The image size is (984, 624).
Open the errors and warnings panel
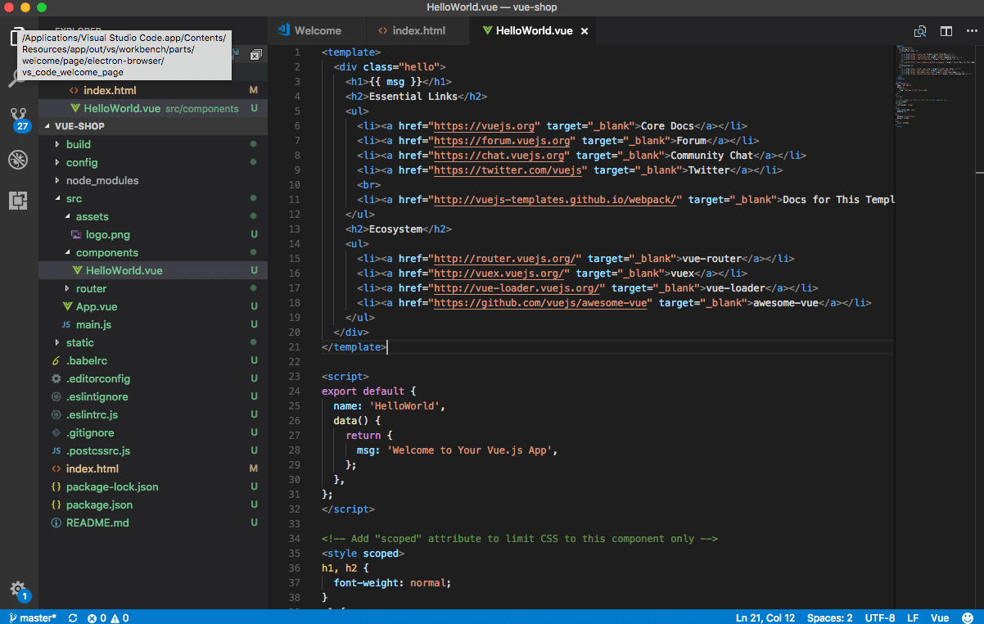point(107,617)
